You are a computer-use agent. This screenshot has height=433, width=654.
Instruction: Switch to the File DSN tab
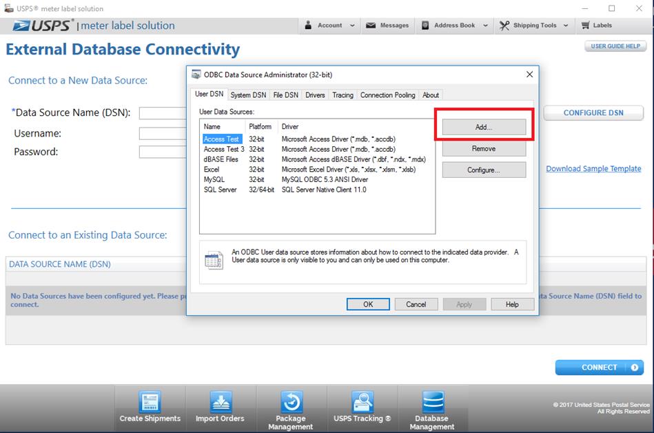286,95
